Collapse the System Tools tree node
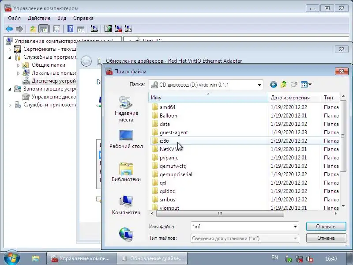 (x=10, y=57)
